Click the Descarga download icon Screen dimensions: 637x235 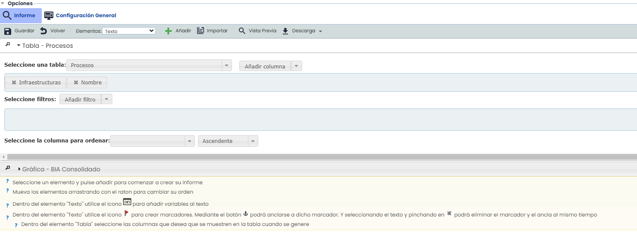[x=285, y=31]
